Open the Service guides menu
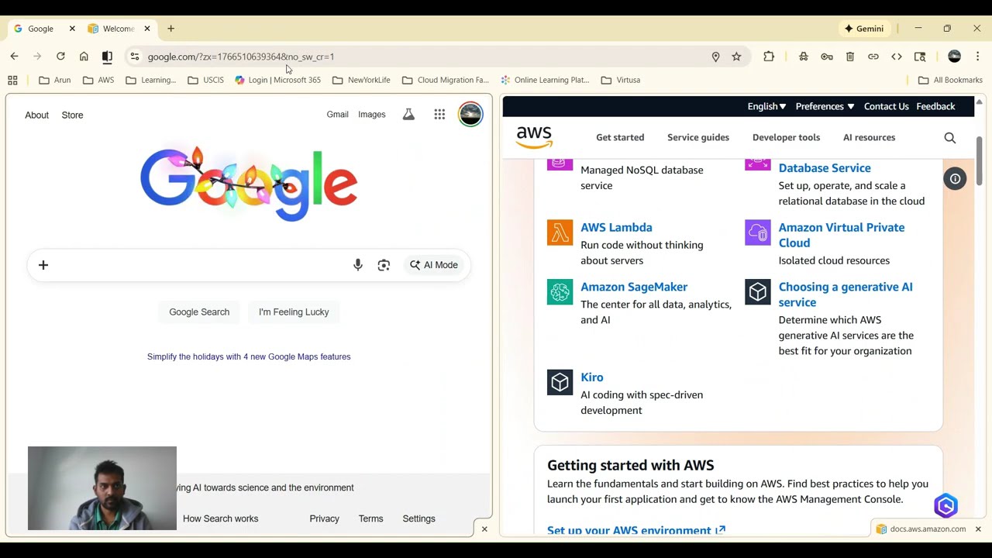992x558 pixels. (x=698, y=138)
